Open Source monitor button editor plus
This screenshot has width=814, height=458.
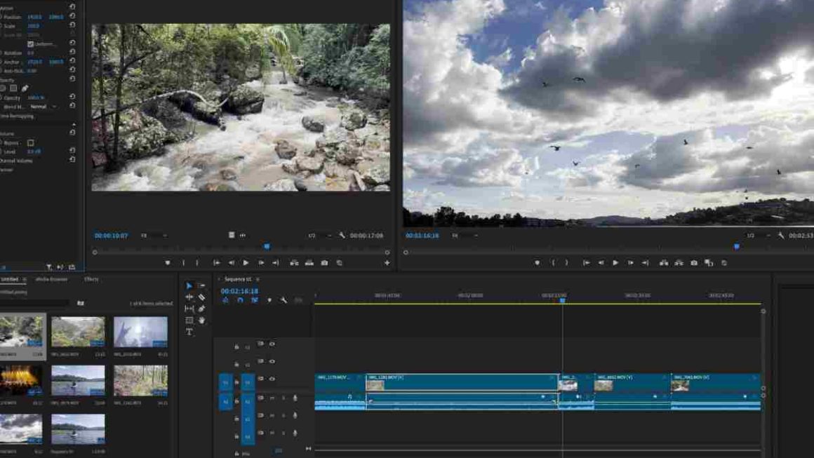point(387,263)
